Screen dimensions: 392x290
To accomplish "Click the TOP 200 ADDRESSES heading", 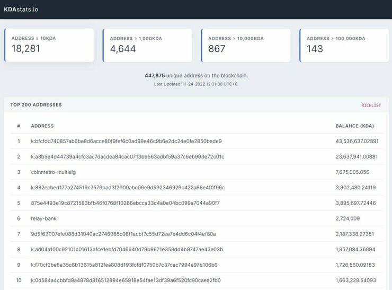I will point(36,105).
